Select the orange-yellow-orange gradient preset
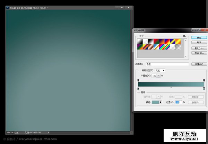The height and width of the screenshot is (144, 208). [178, 41]
